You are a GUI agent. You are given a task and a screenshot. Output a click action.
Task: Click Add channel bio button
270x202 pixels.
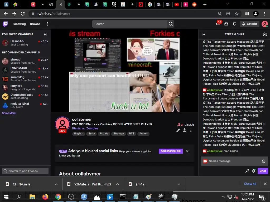171,151
